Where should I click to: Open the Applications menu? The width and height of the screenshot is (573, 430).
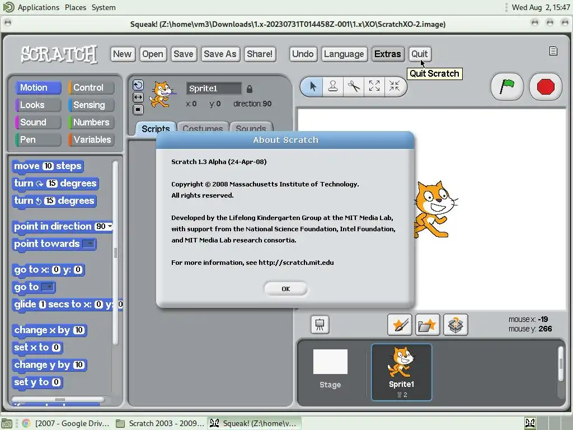[x=39, y=7]
